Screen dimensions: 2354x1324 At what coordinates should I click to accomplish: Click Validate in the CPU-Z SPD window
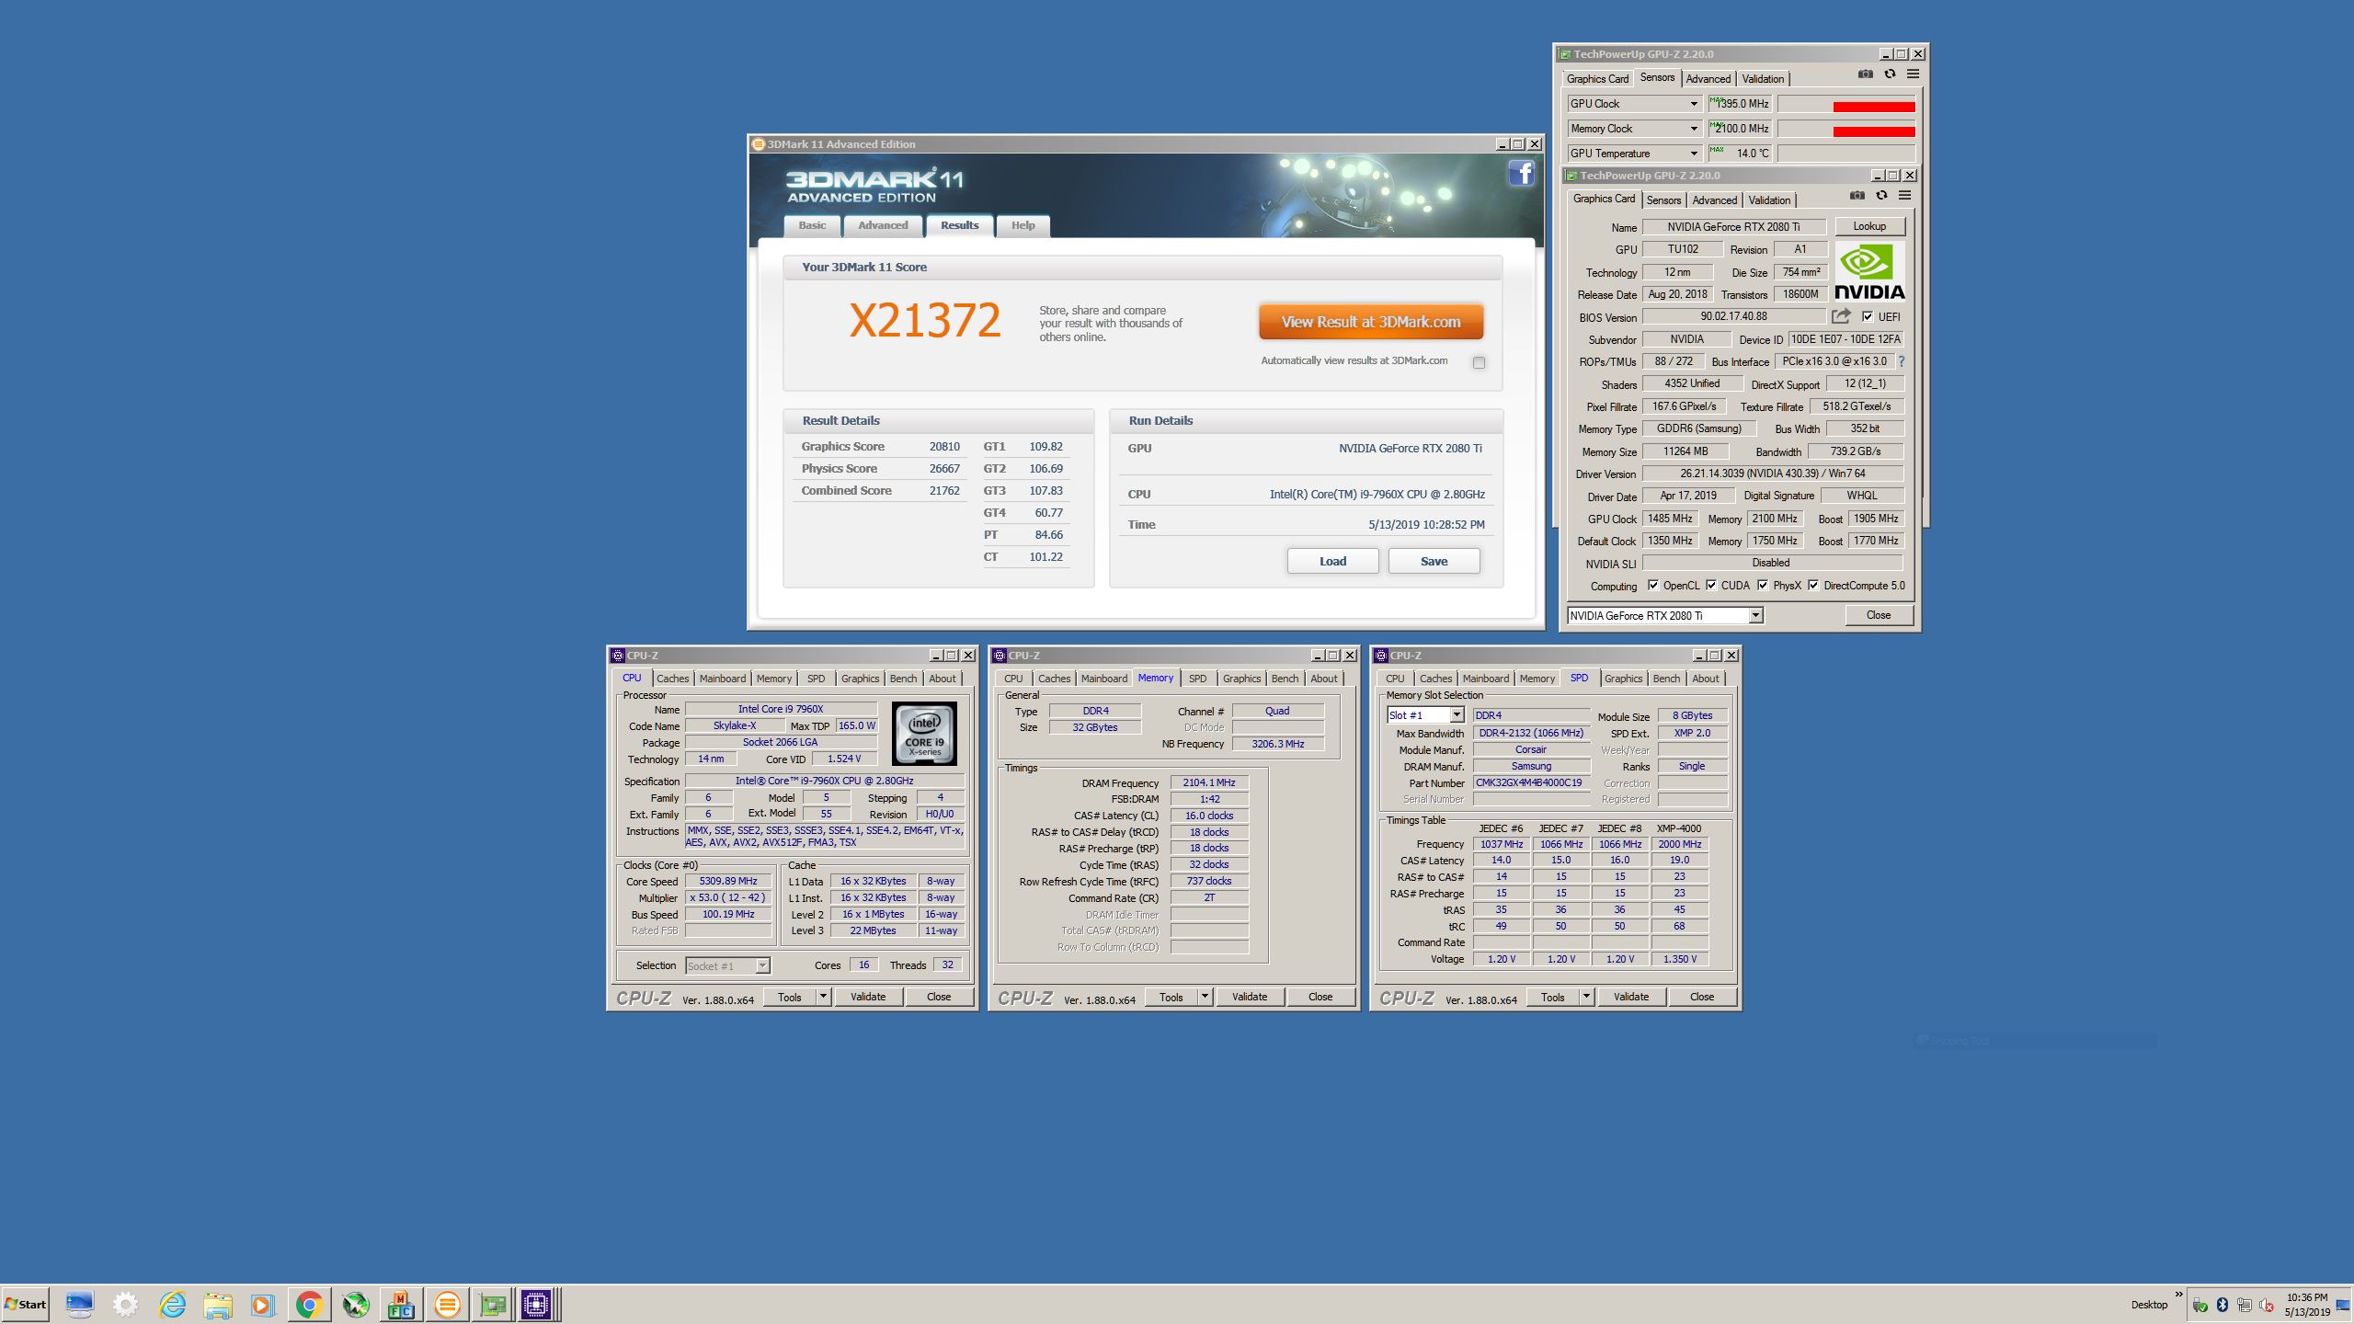pyautogui.click(x=1631, y=997)
